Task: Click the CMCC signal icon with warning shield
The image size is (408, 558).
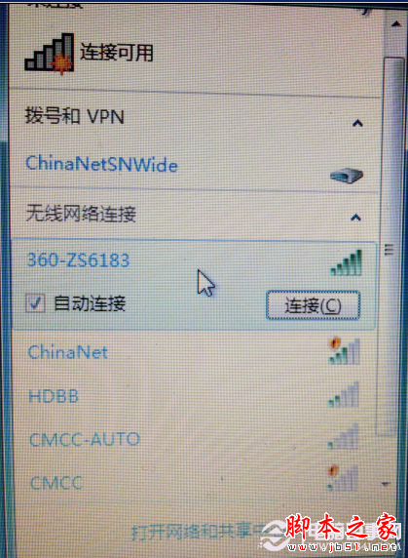Action: pos(343,478)
